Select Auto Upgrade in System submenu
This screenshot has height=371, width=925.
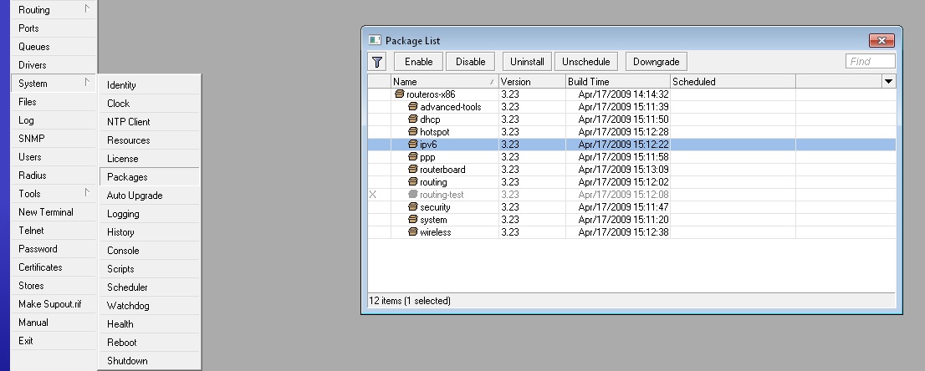(149, 196)
